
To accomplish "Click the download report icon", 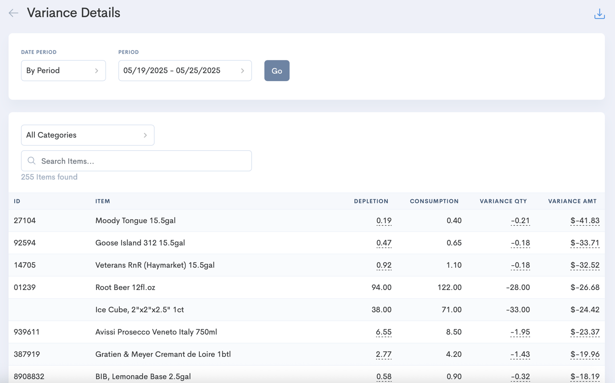I will pos(599,14).
